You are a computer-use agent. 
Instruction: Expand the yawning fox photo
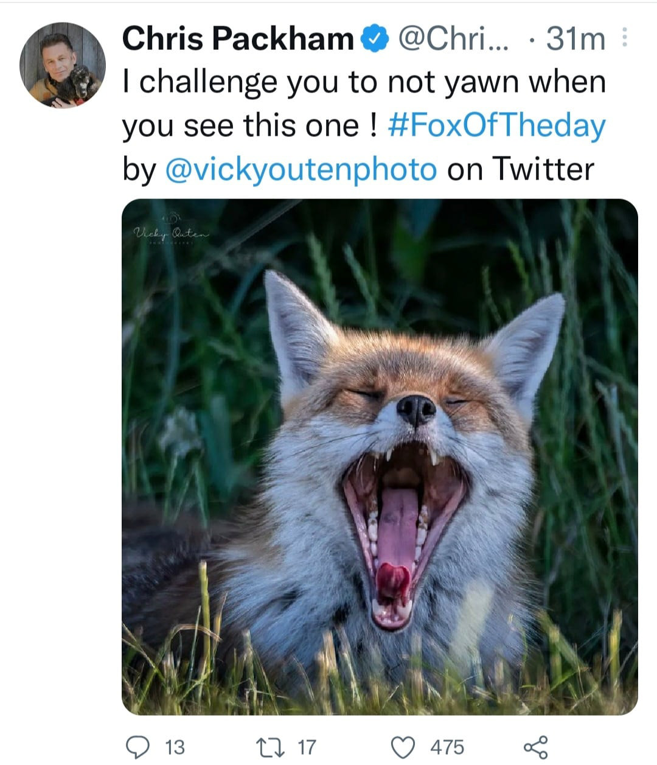[380, 456]
